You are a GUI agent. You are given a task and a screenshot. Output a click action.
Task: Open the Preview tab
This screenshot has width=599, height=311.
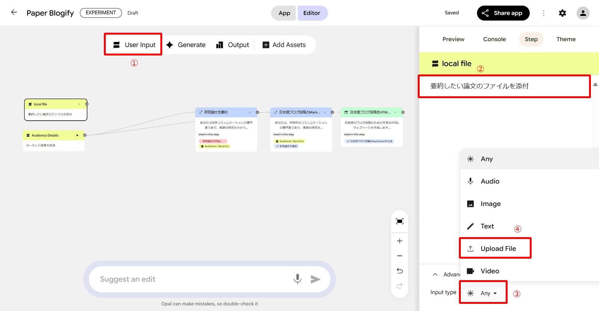[453, 39]
